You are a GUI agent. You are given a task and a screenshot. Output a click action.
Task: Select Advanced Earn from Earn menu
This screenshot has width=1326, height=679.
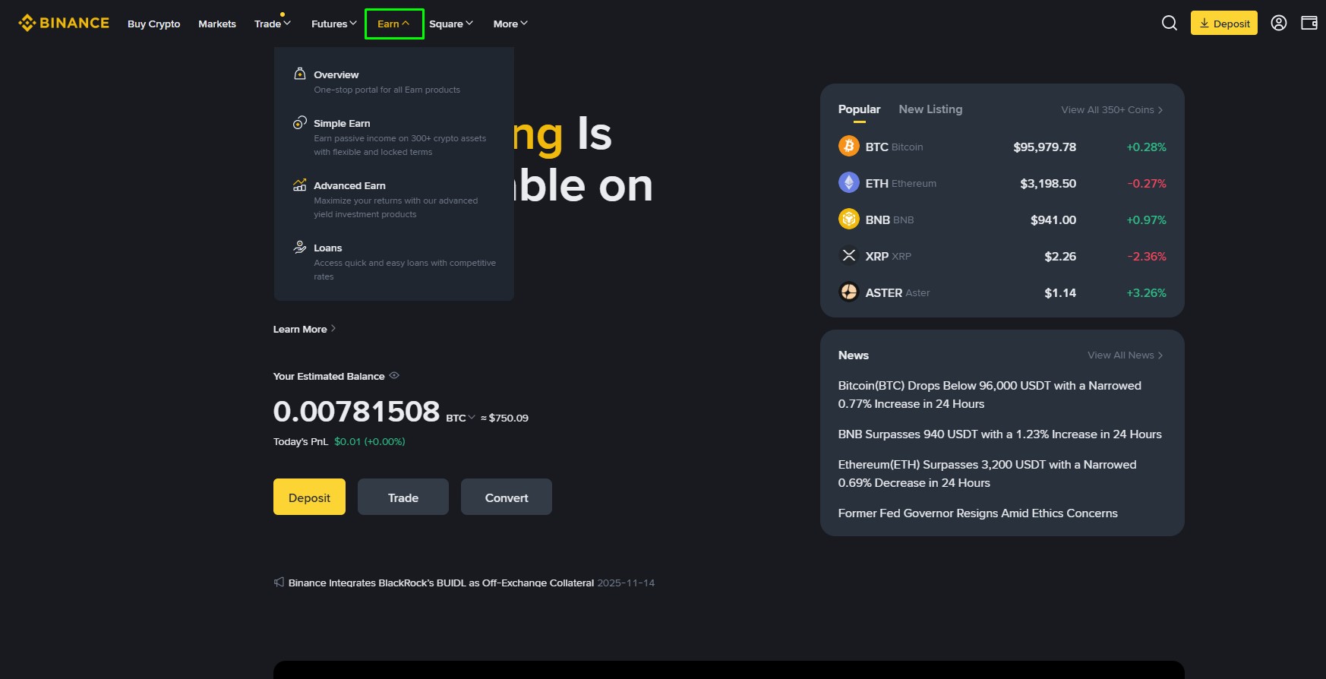click(394, 199)
